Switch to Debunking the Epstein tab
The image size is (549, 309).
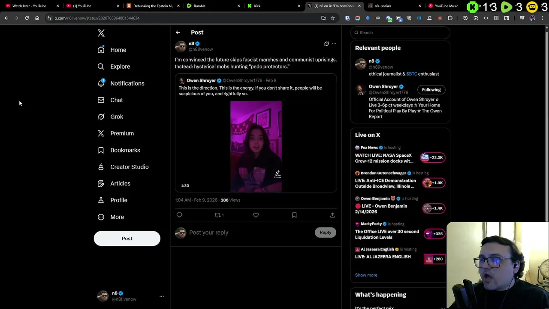point(153,6)
